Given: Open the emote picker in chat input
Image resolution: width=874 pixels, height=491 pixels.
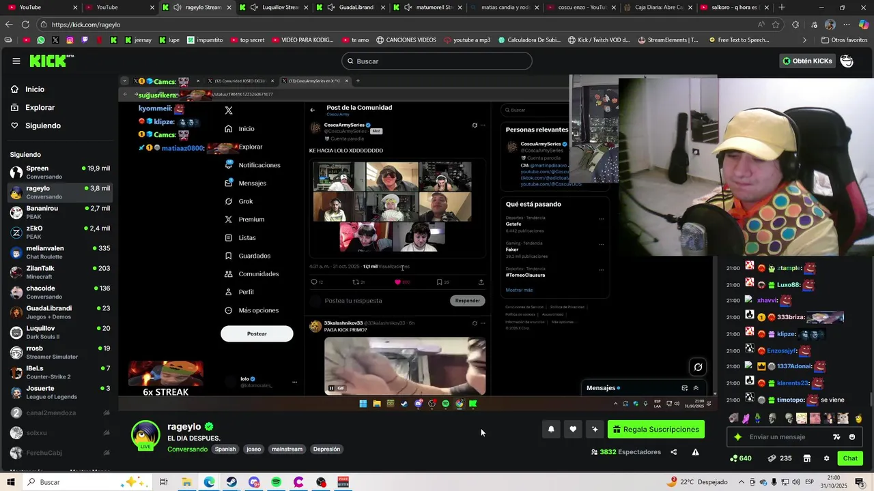Looking at the screenshot, I should pos(851,437).
